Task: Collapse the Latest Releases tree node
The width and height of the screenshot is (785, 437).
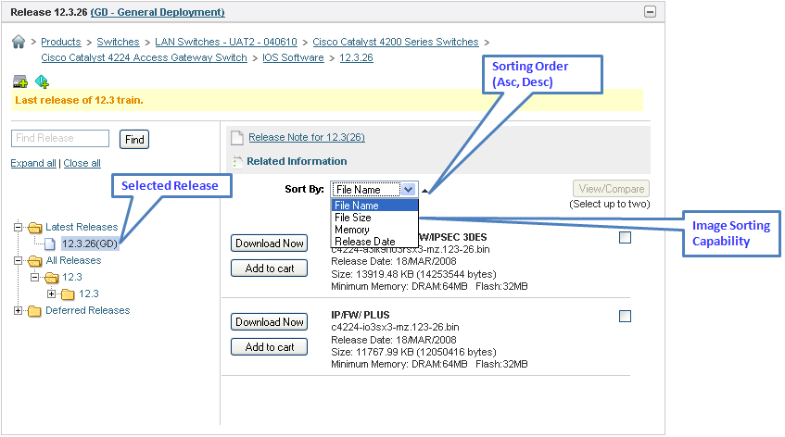Action: click(x=18, y=227)
